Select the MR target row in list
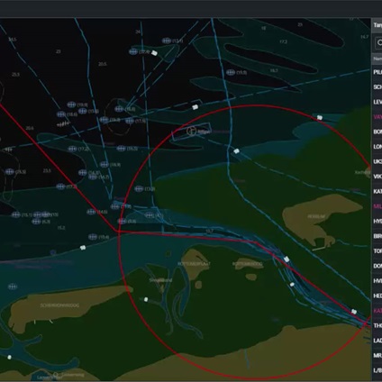The width and height of the screenshot is (382, 382). [x=377, y=356]
